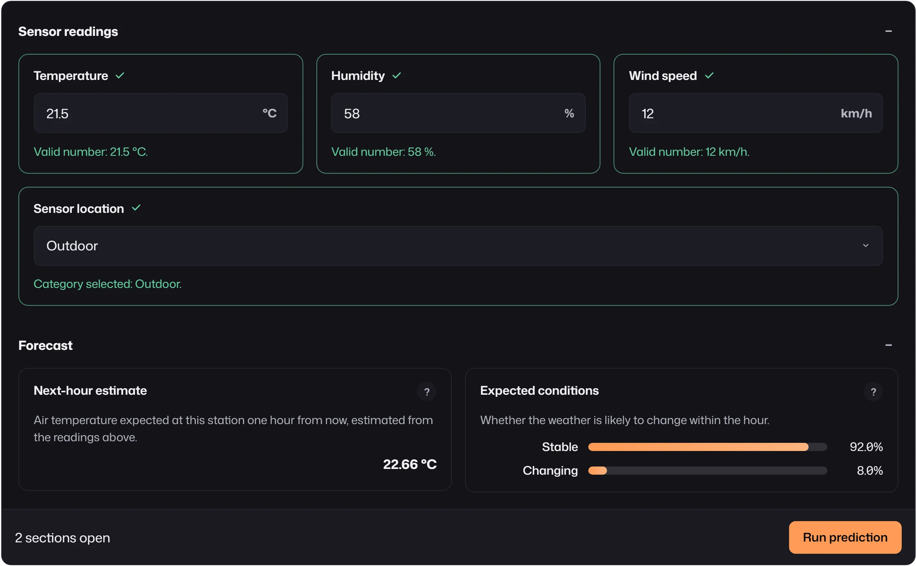Click 'Valid number: 21.5 °C.' message
This screenshot has width=916, height=566.
(91, 152)
